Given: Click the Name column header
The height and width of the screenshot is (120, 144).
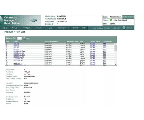Looking at the screenshot, I should click(15, 42).
